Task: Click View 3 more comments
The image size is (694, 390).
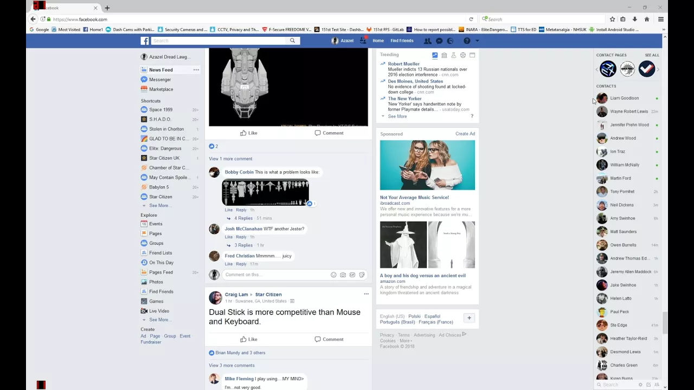Action: (232, 365)
